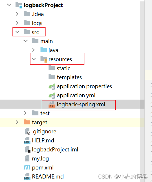Click the Spring icon of application.properties
The height and width of the screenshot is (182, 152).
click(52, 86)
